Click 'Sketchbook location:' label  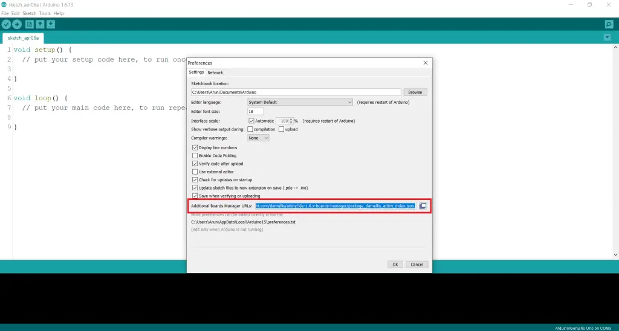pos(210,83)
